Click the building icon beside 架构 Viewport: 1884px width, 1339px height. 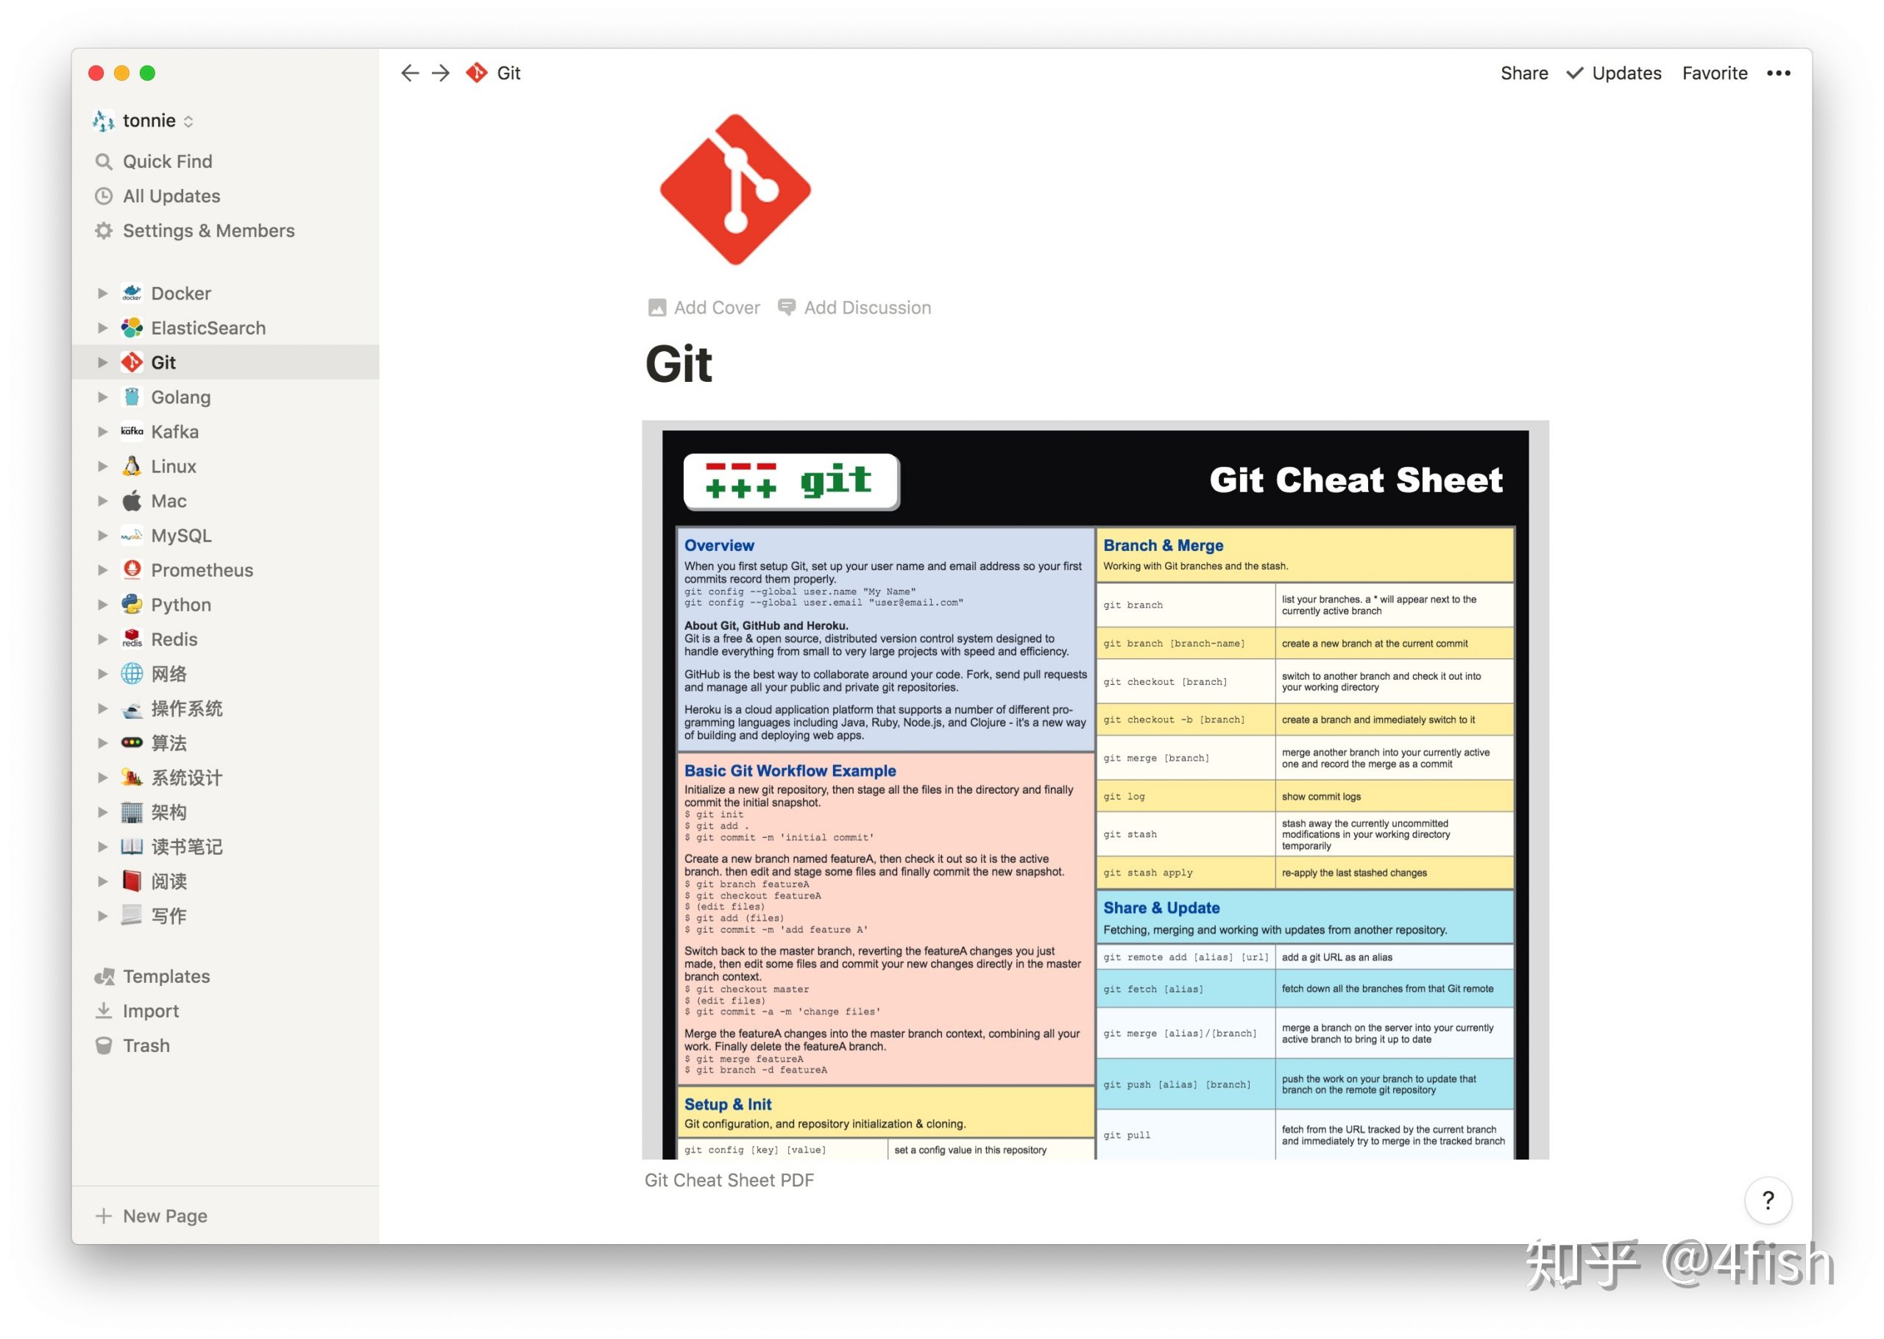[132, 813]
